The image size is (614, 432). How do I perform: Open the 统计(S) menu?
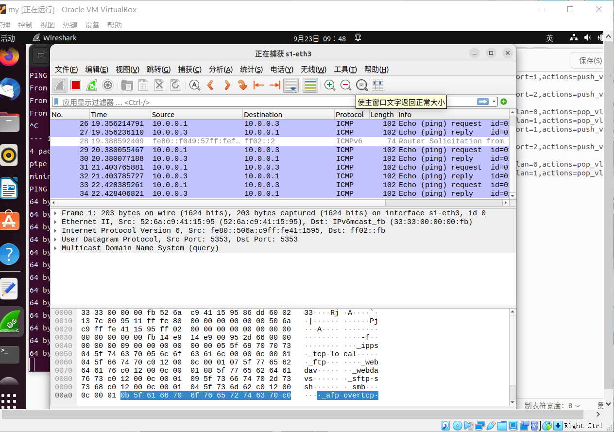pos(251,69)
